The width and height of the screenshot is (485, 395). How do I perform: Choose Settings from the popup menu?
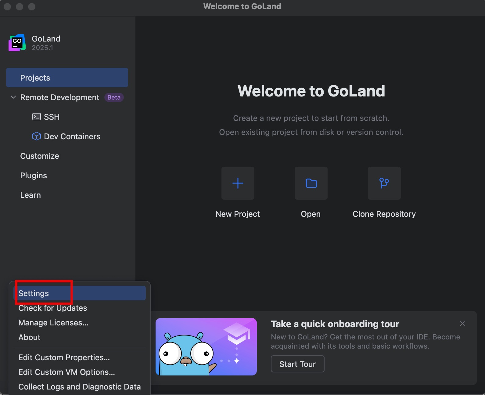coord(34,293)
